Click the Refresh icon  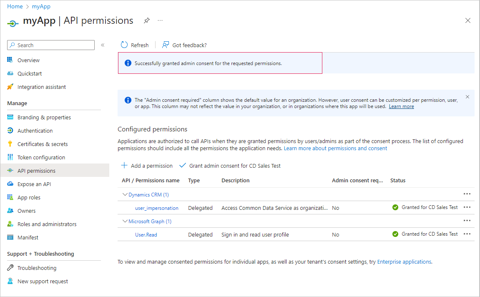click(124, 45)
